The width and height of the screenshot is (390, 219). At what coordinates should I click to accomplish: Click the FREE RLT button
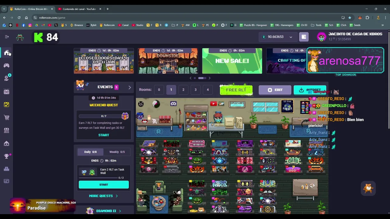[236, 90]
